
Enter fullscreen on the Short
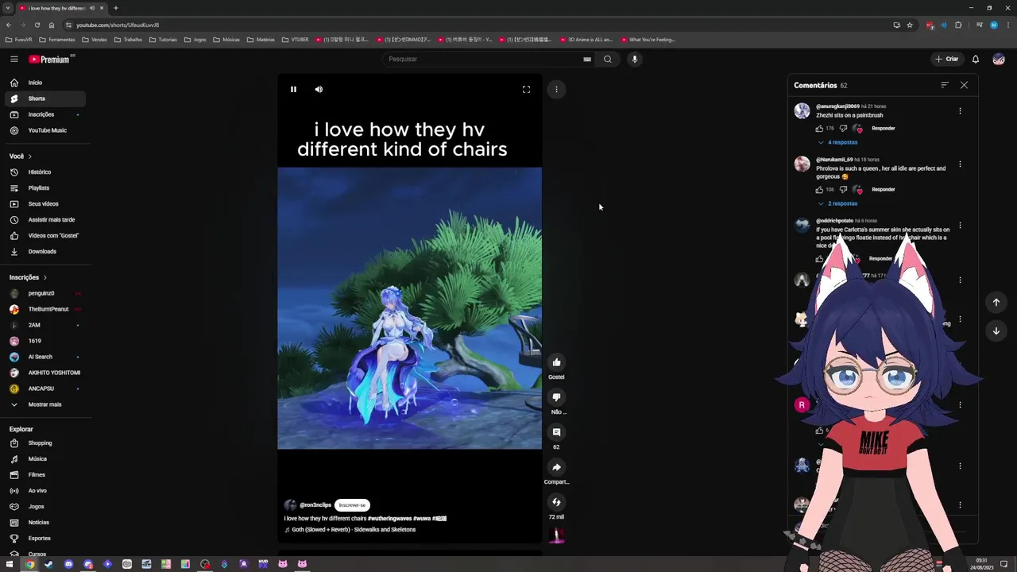(x=526, y=89)
